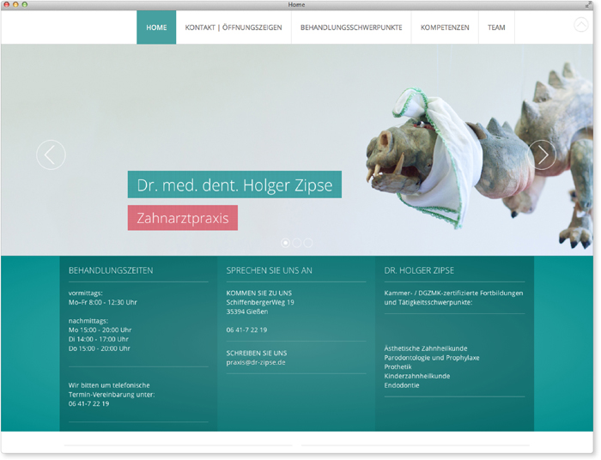The image size is (601, 460).
Task: Click the scroll-to-top arrow icon
Action: [581, 26]
